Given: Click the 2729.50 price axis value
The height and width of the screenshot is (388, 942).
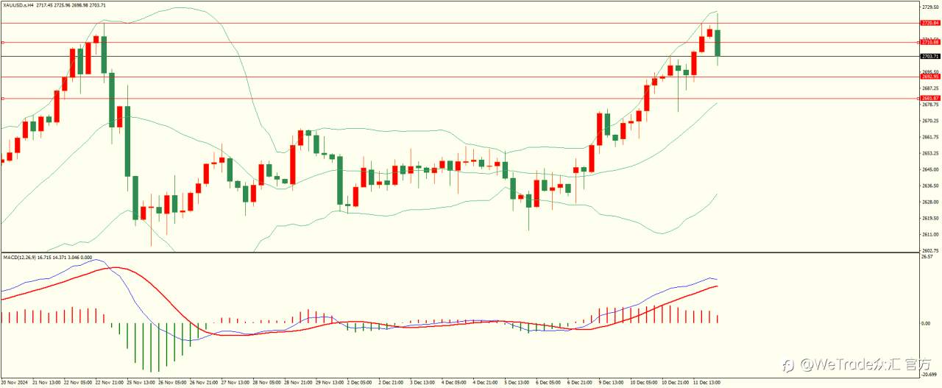Looking at the screenshot, I should (930, 7).
